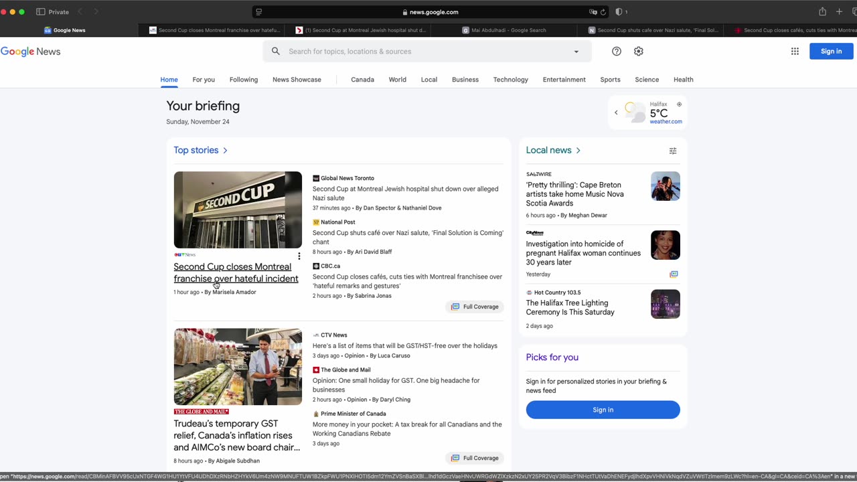Open Halifax Tree Lighting Ceremony story
857x482 pixels.
click(570, 307)
